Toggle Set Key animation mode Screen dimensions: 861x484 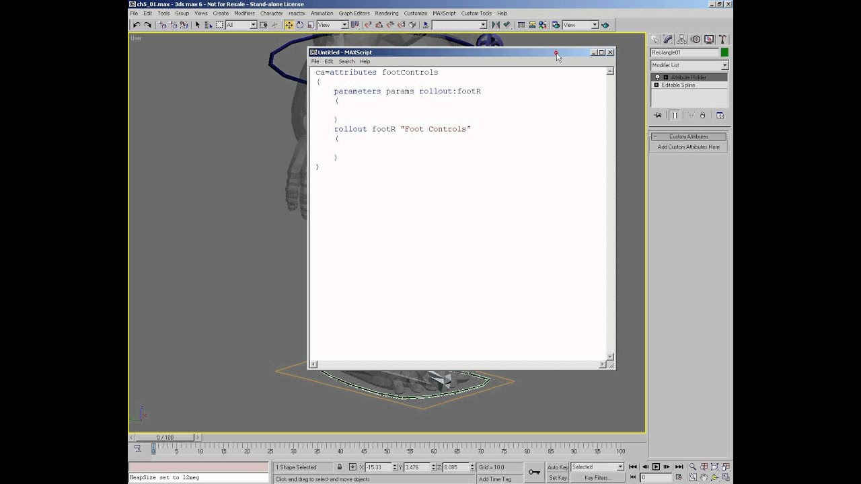(558, 477)
